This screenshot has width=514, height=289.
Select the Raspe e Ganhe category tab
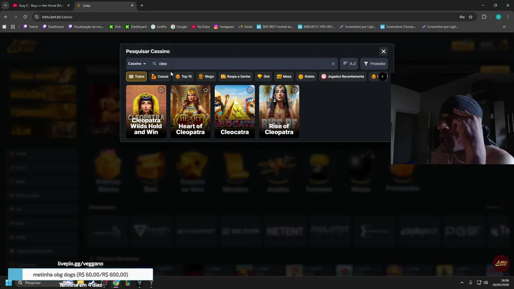point(236,76)
